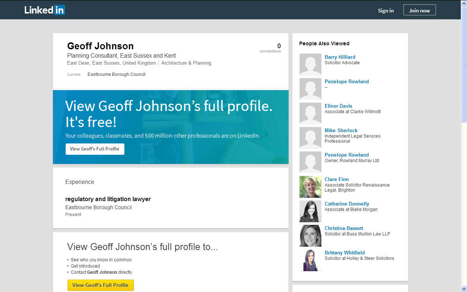Open Barry Hilliard's placeholder avatar

[310, 64]
